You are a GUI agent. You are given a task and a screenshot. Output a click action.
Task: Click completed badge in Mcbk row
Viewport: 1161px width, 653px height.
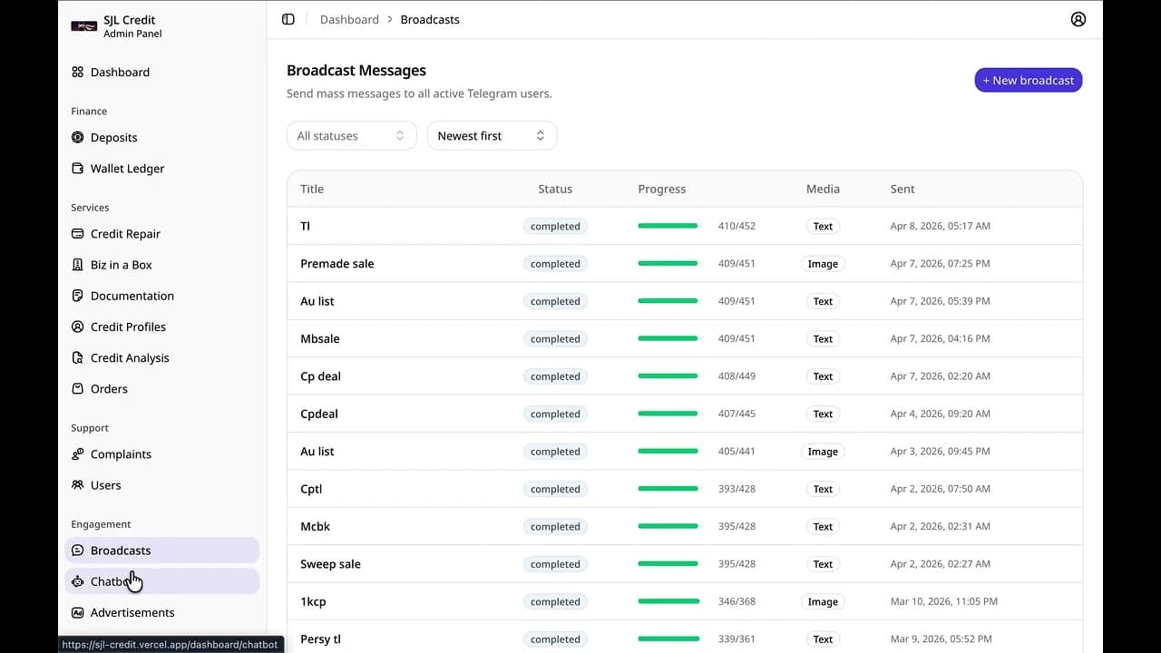coord(555,526)
